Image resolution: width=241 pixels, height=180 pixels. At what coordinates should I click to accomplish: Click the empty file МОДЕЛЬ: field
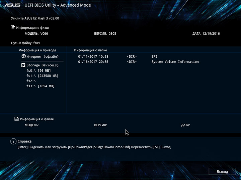coord(31,125)
